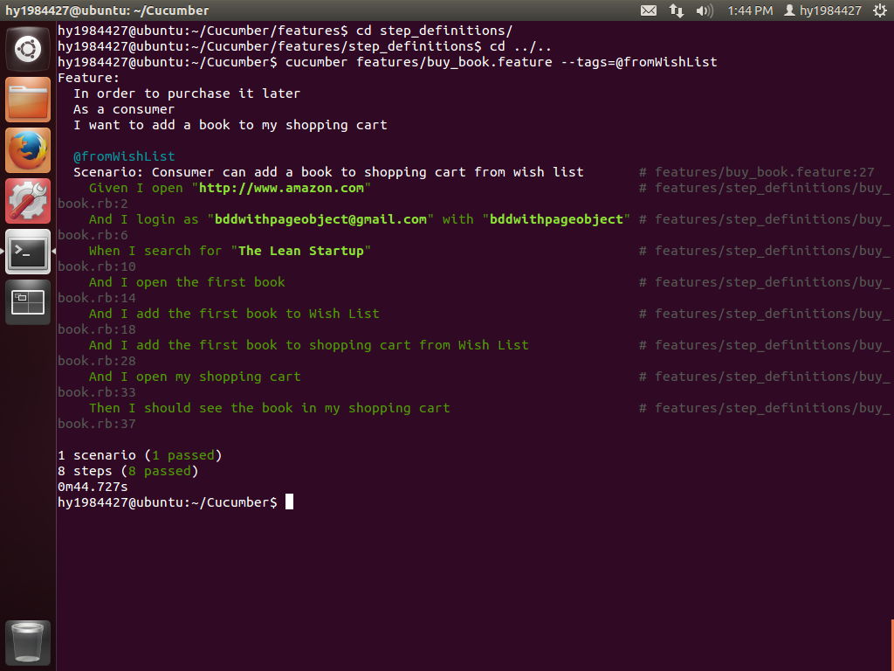
Task: Open the Ubuntu Dash home launcher
Action: coord(27,49)
